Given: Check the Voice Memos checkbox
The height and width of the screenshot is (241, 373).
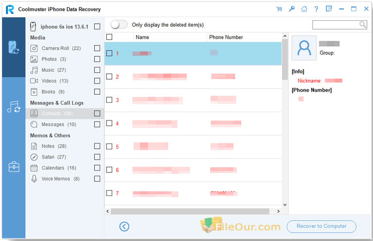Looking at the screenshot, I should coord(97,179).
